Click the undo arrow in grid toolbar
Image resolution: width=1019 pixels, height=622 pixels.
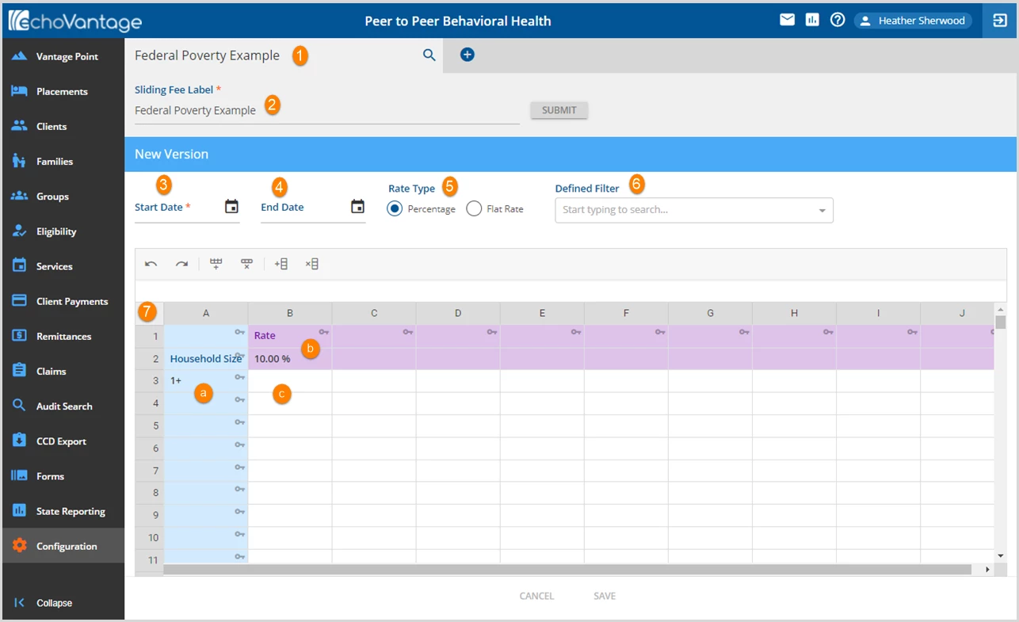(151, 264)
